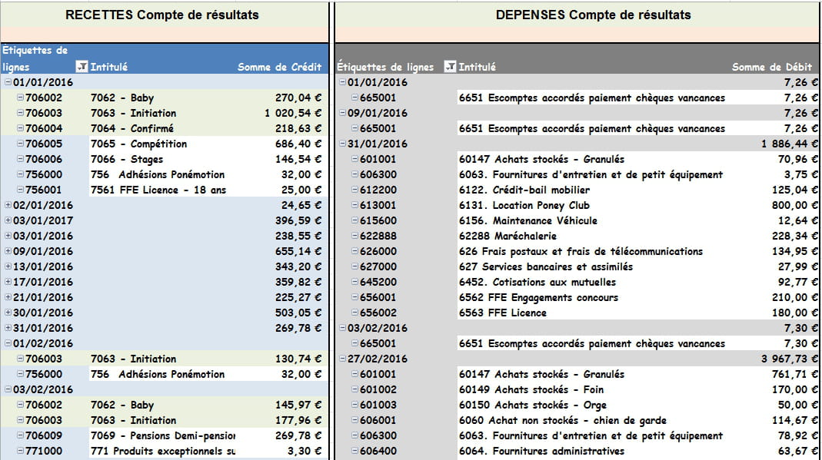The width and height of the screenshot is (822, 460).
Task: Select the total '1 886,44 €'
Action: (790, 144)
